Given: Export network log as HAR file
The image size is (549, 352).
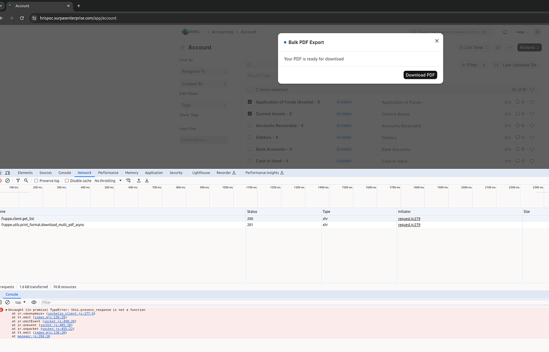Looking at the screenshot, I should (148, 181).
